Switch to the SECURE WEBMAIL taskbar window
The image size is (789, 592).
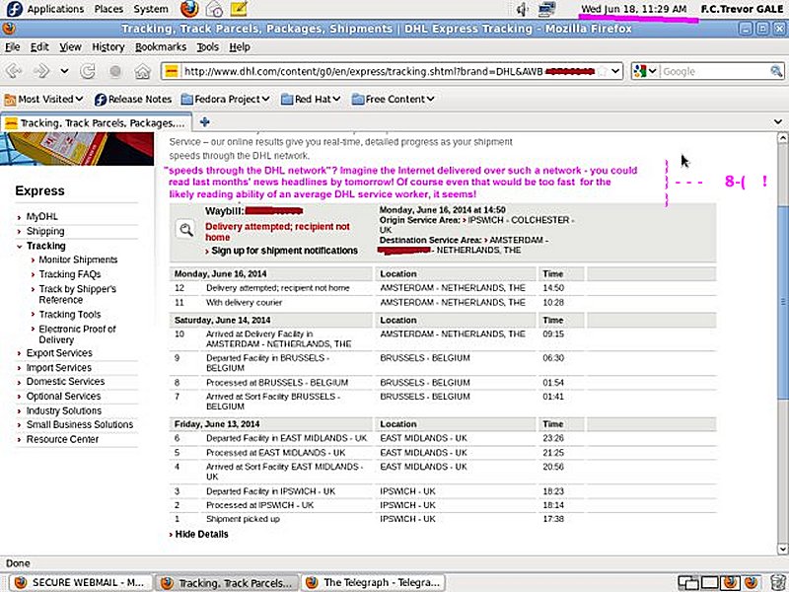(81, 582)
